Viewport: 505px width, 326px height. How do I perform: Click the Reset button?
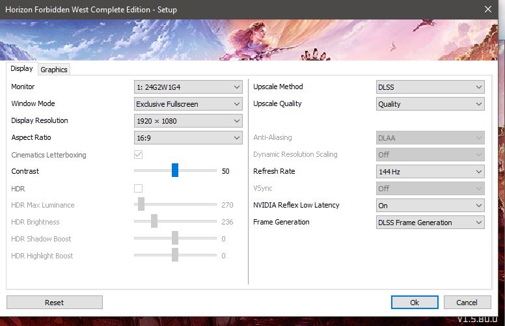(55, 303)
